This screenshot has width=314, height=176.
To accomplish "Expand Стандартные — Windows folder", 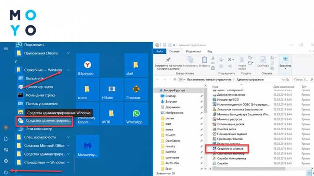I will pyautogui.click(x=68, y=162).
